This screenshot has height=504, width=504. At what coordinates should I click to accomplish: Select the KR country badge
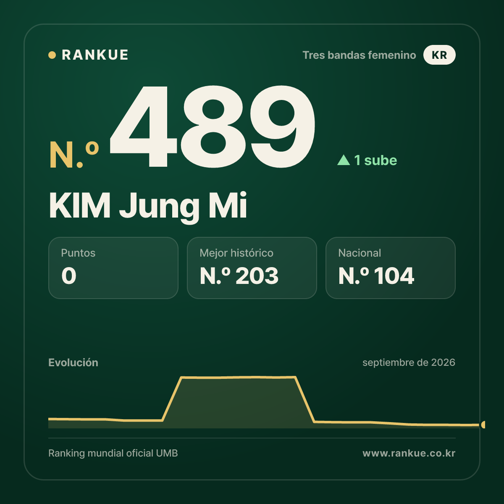(439, 55)
